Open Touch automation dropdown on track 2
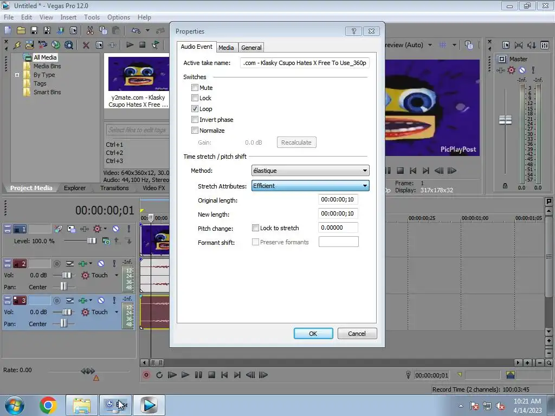This screenshot has height=416, width=555. [x=117, y=275]
